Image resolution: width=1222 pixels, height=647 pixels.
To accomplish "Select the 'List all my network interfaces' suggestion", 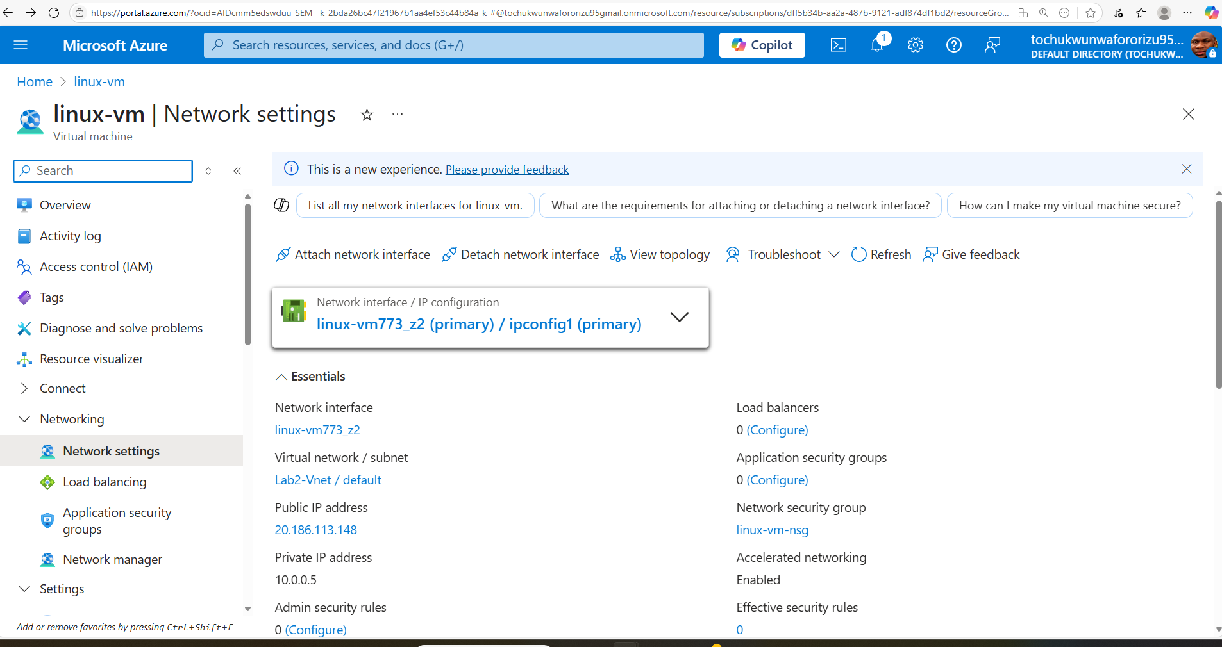I will 415,206.
